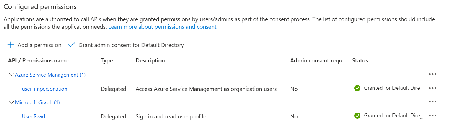Click the Admin consent required column header
The image size is (467, 137).
319,60
